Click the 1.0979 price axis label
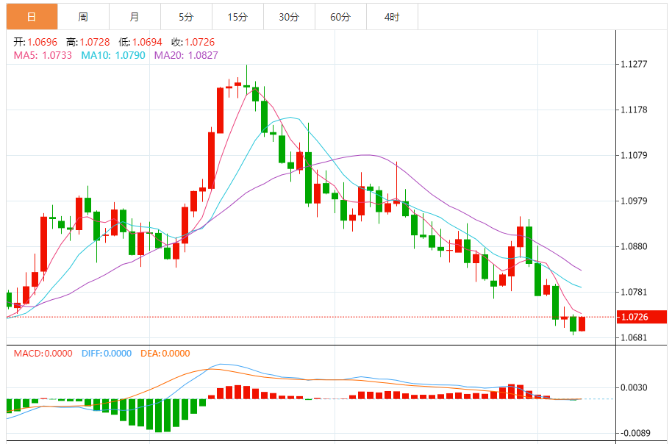Screen dimensions: 672x444 pos(634,201)
